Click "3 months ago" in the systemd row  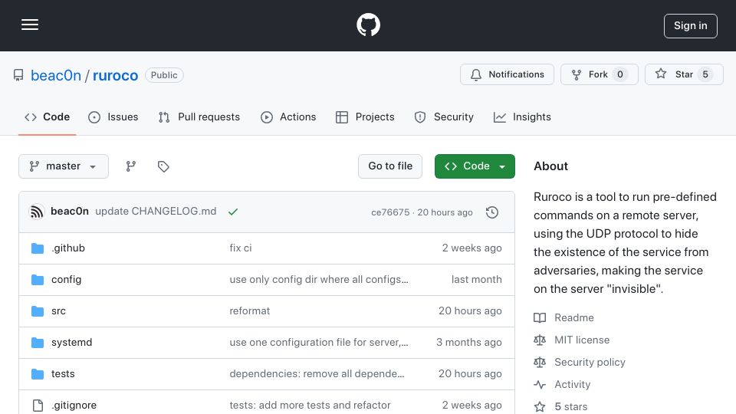tap(469, 342)
